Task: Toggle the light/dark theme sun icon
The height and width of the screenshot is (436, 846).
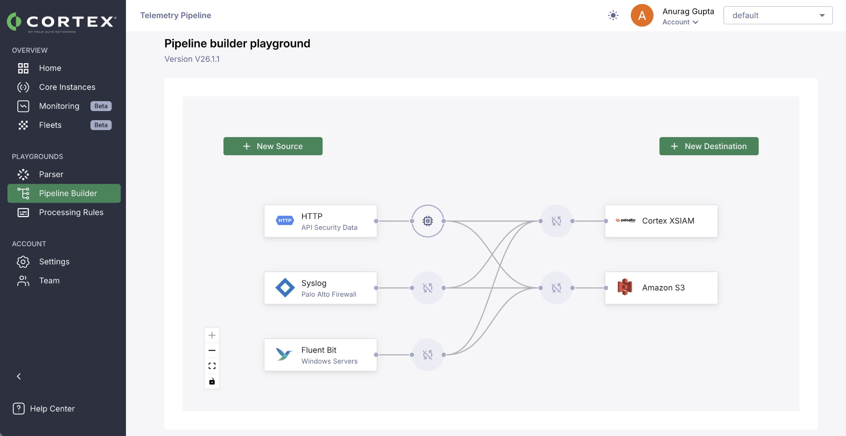Action: tap(613, 16)
